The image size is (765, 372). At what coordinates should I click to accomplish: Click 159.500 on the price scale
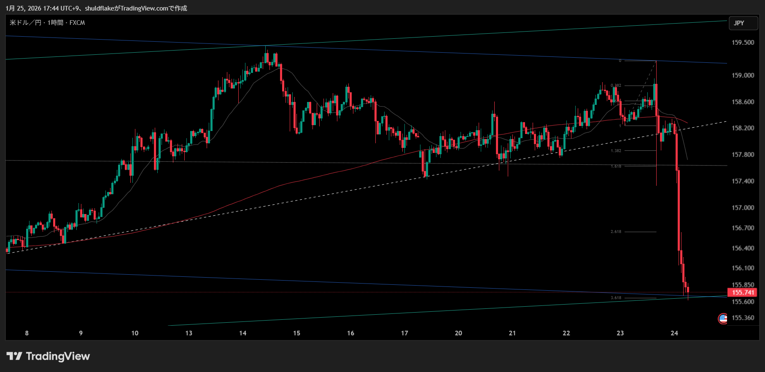tap(743, 43)
